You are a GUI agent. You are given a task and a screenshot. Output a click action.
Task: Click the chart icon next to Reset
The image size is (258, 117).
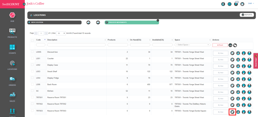coord(230,45)
